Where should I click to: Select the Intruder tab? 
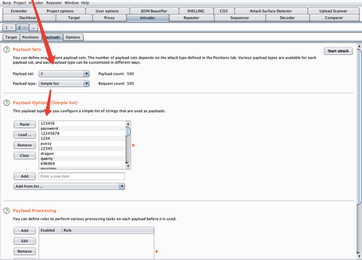[147, 18]
